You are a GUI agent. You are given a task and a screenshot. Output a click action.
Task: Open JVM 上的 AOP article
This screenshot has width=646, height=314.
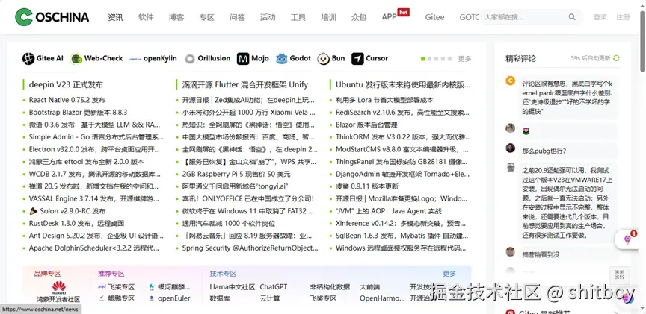(x=389, y=211)
